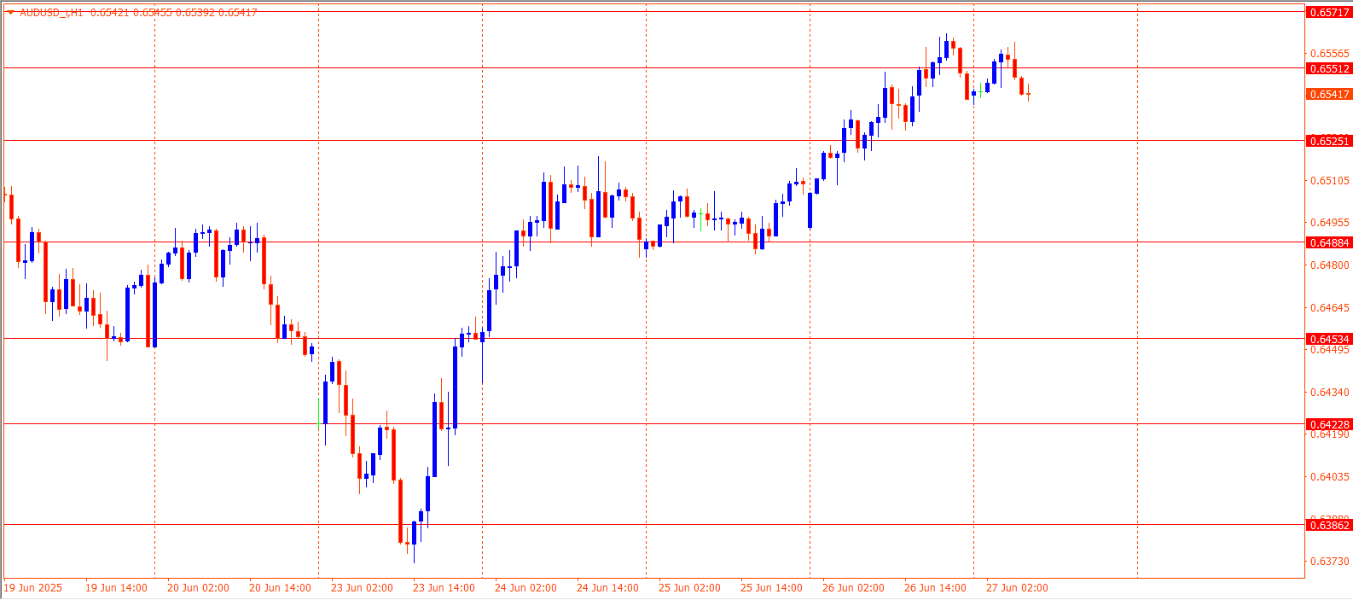
Task: Click the 20 Jun 14:00 time label
Action: point(280,587)
